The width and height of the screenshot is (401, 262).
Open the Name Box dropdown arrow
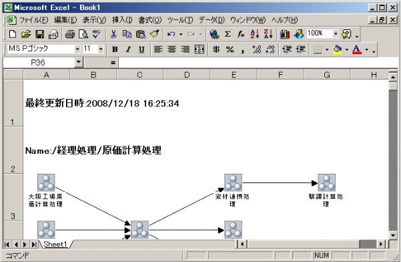tap(79, 62)
